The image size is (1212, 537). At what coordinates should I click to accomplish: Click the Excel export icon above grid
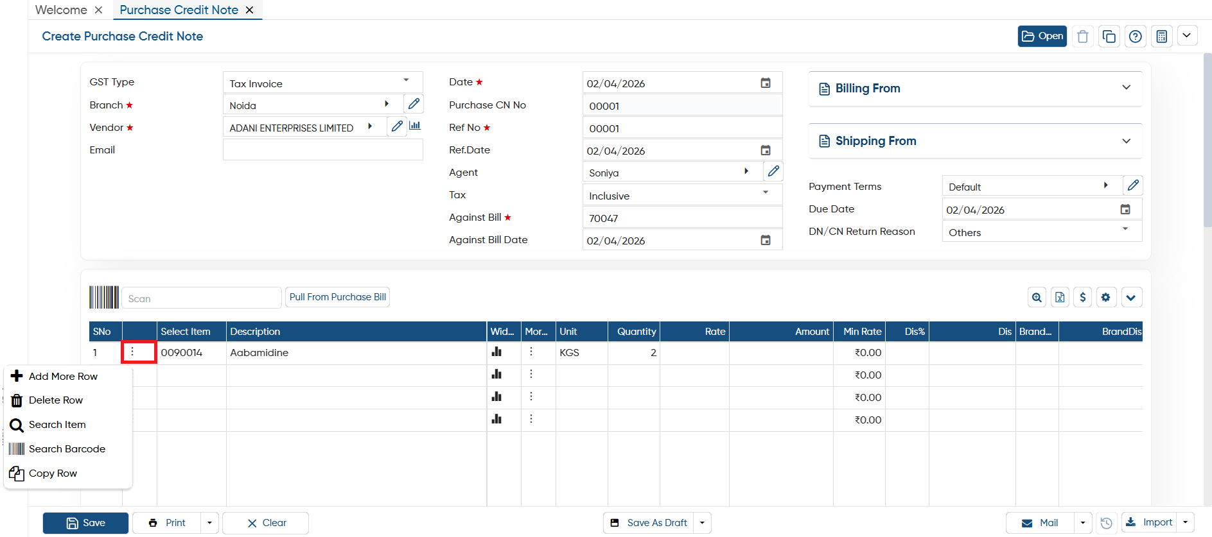1060,297
